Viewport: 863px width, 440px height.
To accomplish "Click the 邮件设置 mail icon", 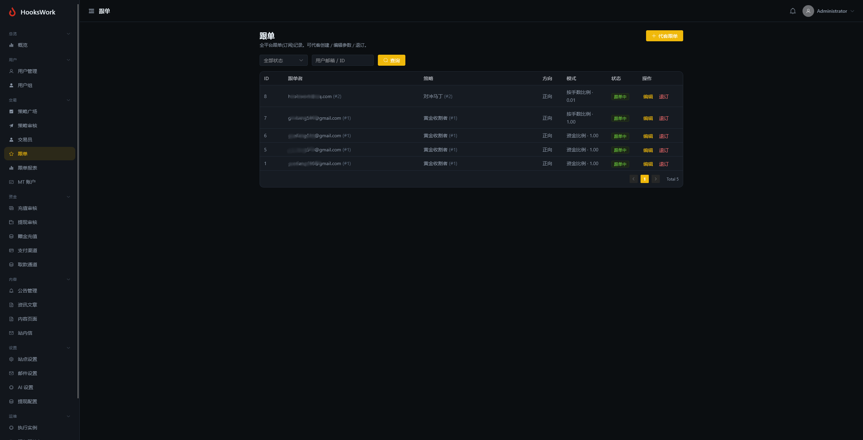I will (11, 373).
